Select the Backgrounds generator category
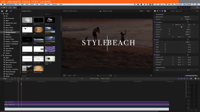This screenshot has height=112, width=200. coord(10,60)
